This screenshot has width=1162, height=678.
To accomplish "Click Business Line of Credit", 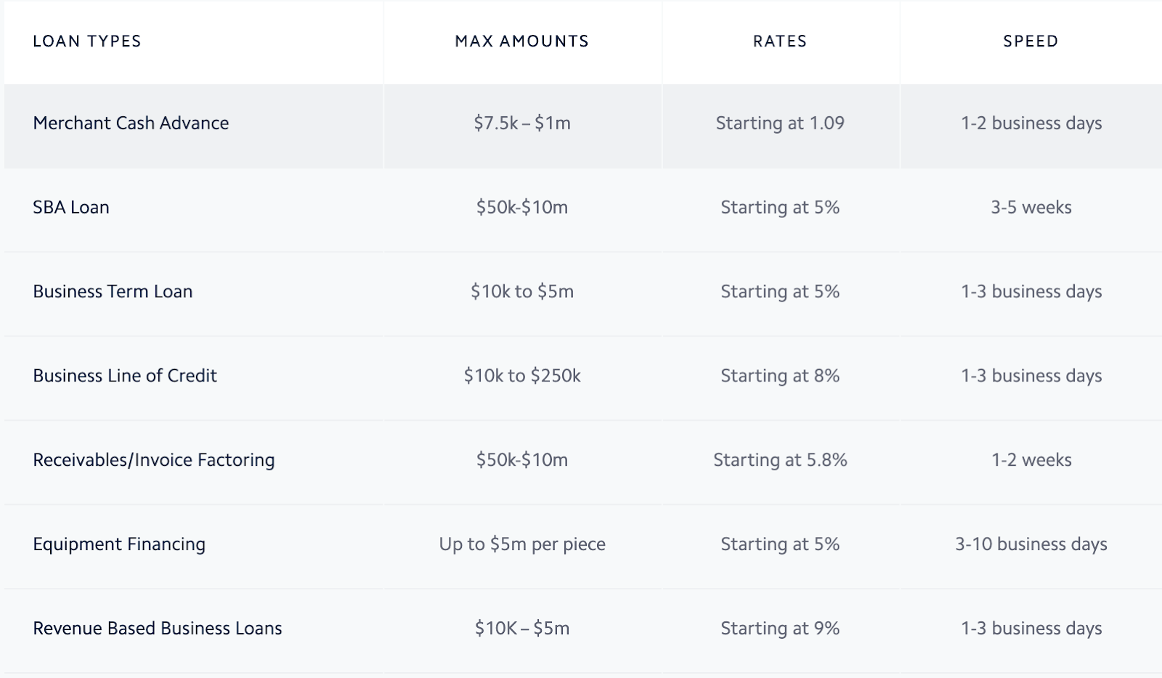I will click(125, 376).
